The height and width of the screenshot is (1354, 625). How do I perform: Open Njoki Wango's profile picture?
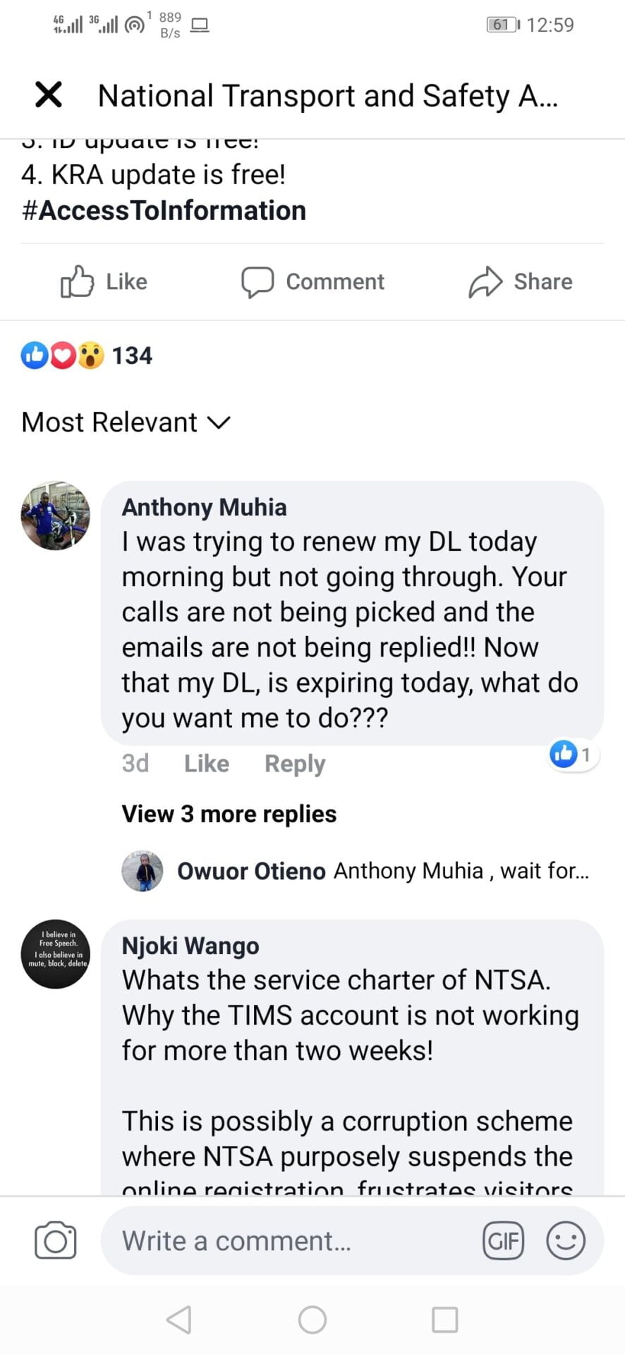(x=56, y=954)
